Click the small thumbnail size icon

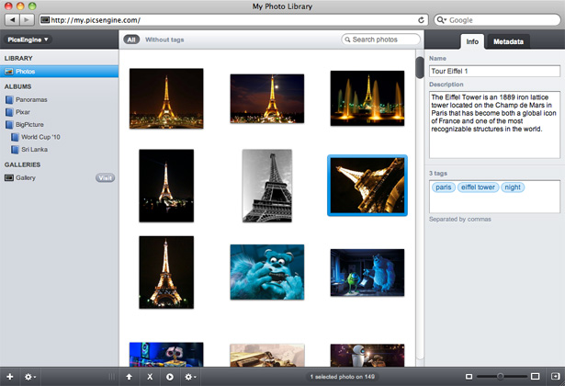coord(469,377)
